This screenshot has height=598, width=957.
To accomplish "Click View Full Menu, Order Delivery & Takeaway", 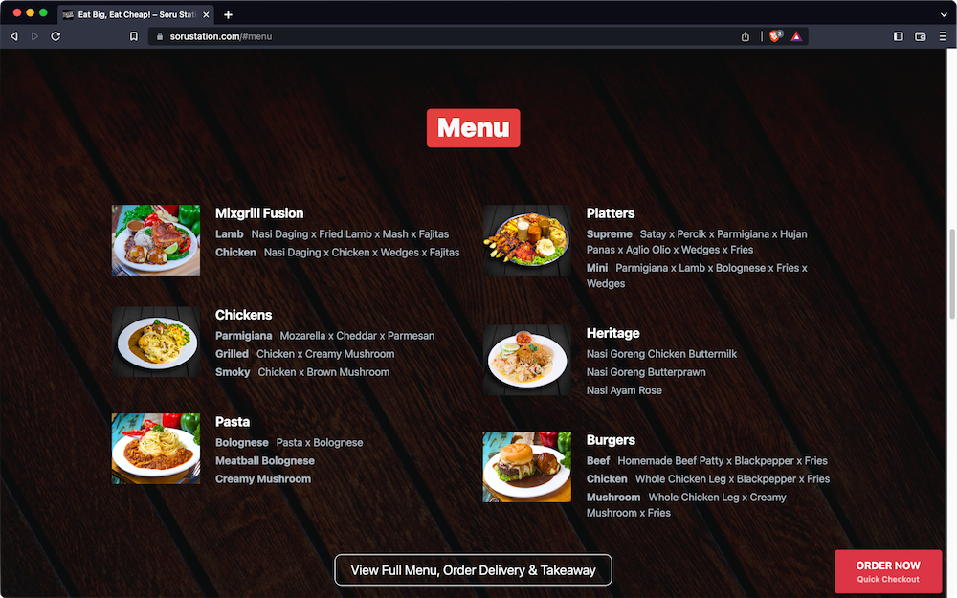I will (x=473, y=570).
